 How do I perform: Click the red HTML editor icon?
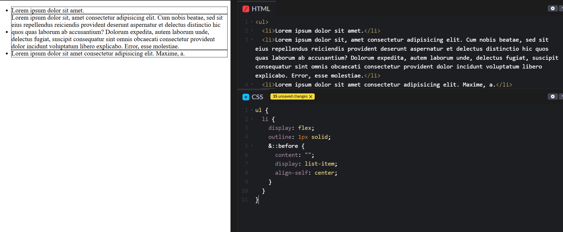pos(246,9)
